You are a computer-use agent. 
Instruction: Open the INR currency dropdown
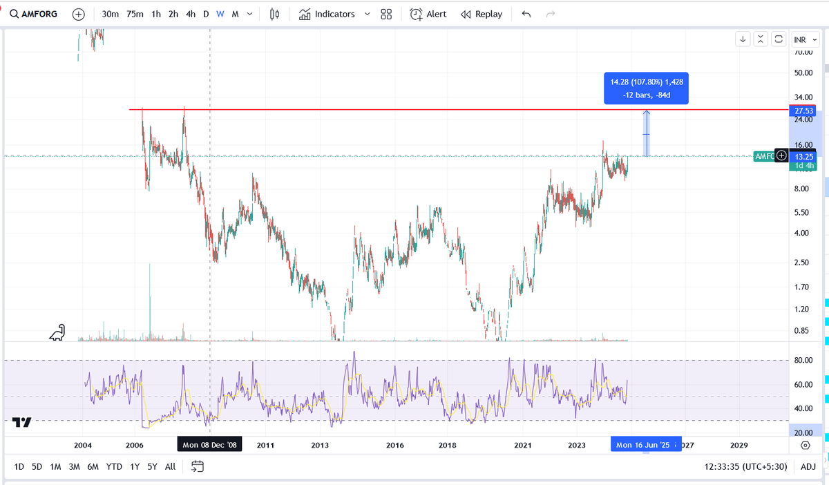pos(806,39)
